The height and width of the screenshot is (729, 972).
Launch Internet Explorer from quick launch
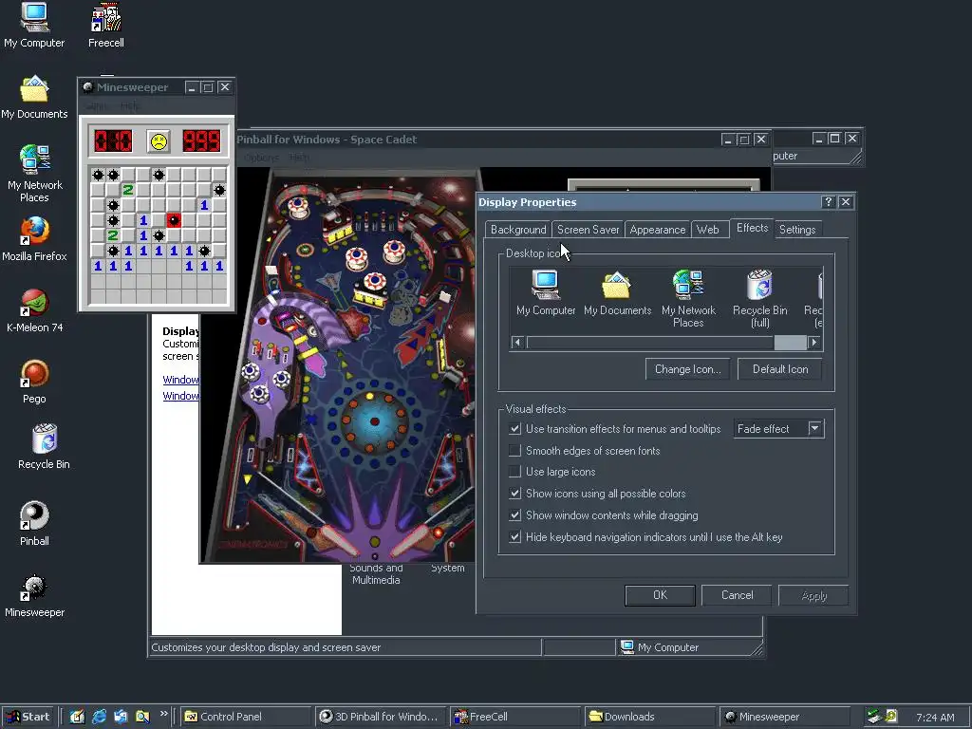pos(99,717)
